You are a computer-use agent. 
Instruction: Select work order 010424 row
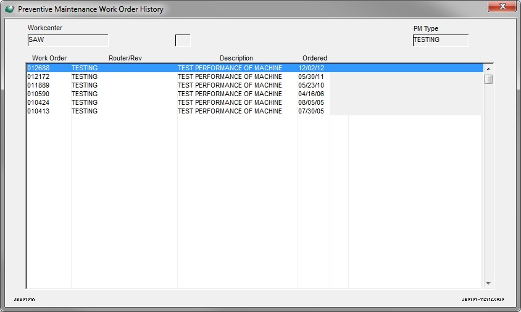255,102
